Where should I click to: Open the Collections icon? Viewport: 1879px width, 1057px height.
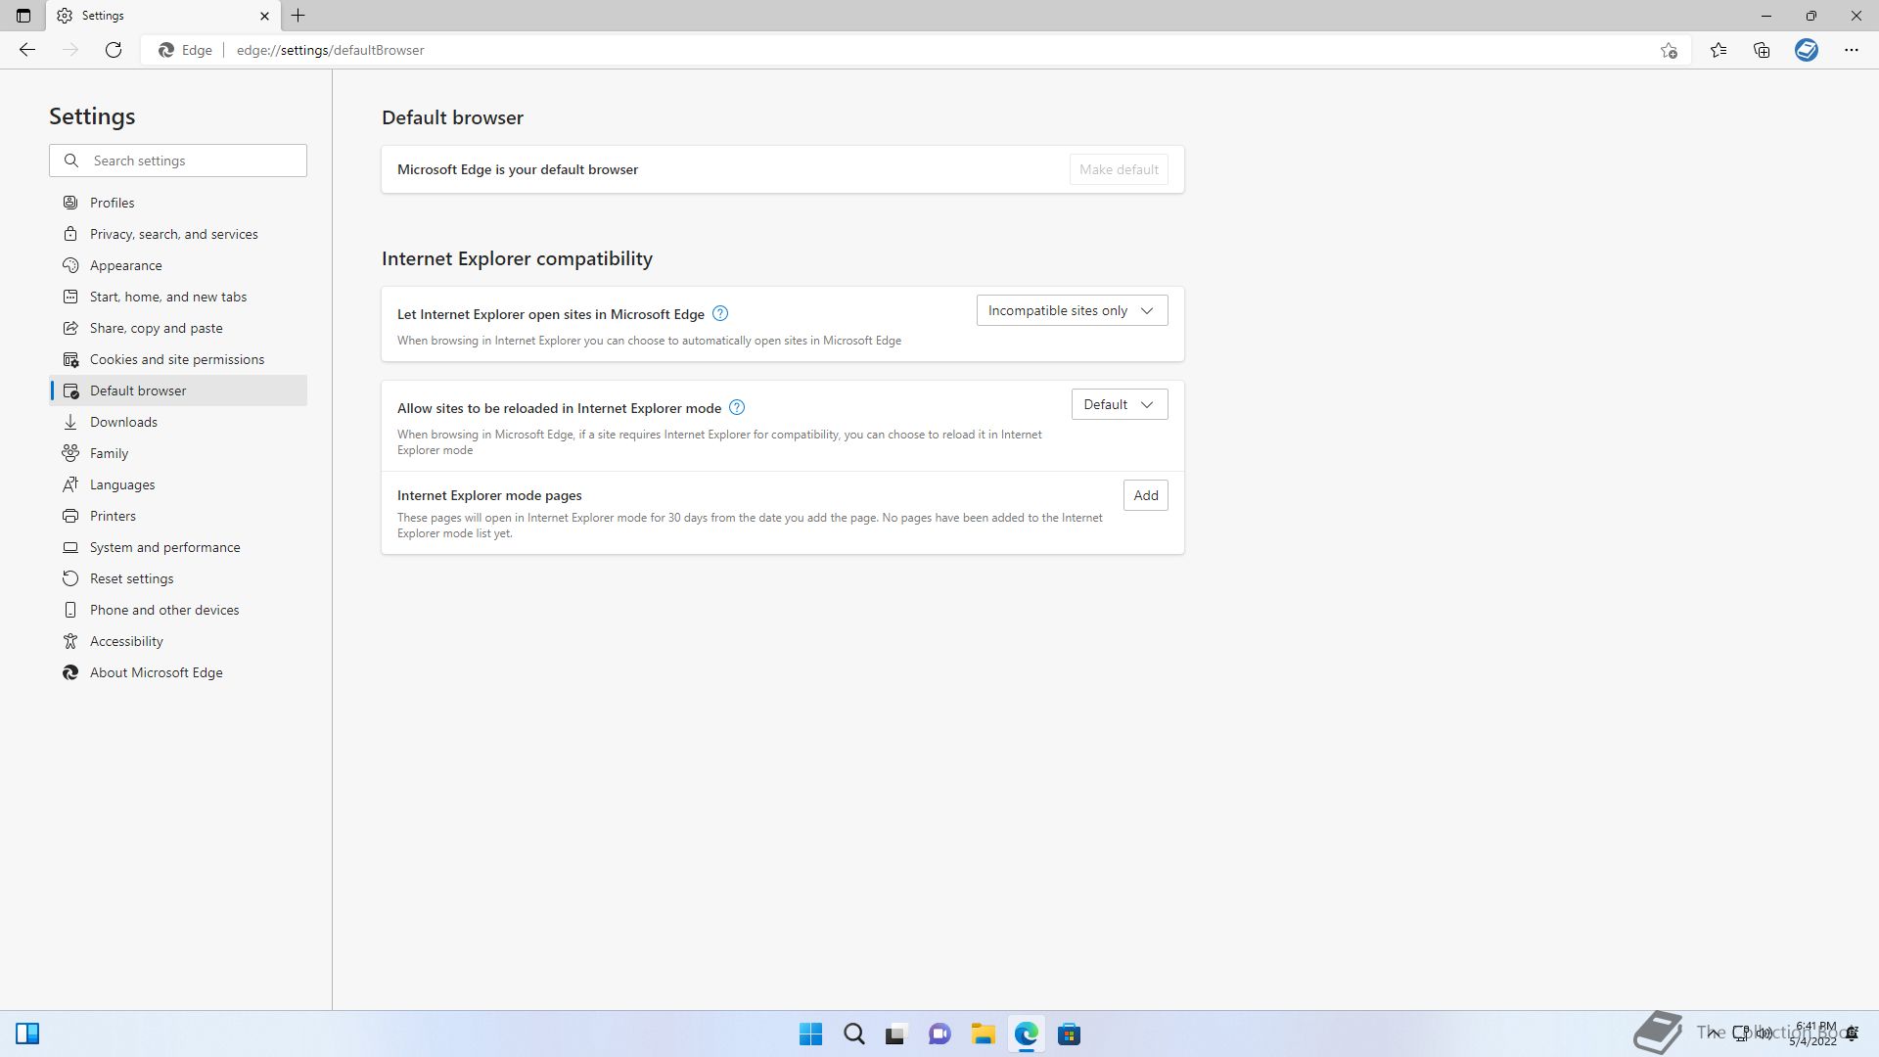tap(1762, 50)
